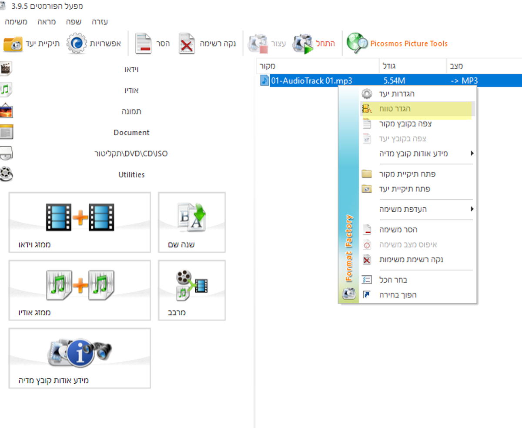Click the אודיו category label
Screen dimensions: 522x428
[x=132, y=90]
